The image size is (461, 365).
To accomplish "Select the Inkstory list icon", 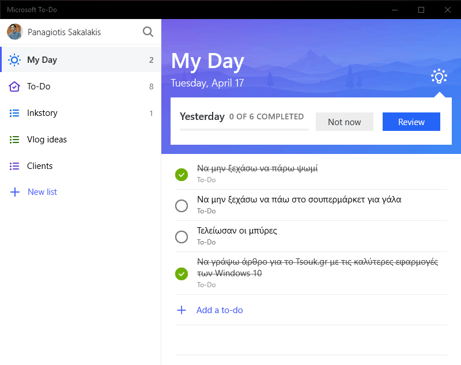I will (14, 113).
